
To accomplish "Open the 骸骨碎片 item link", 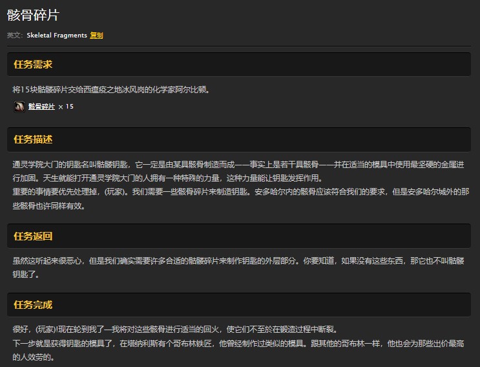I will pos(41,107).
